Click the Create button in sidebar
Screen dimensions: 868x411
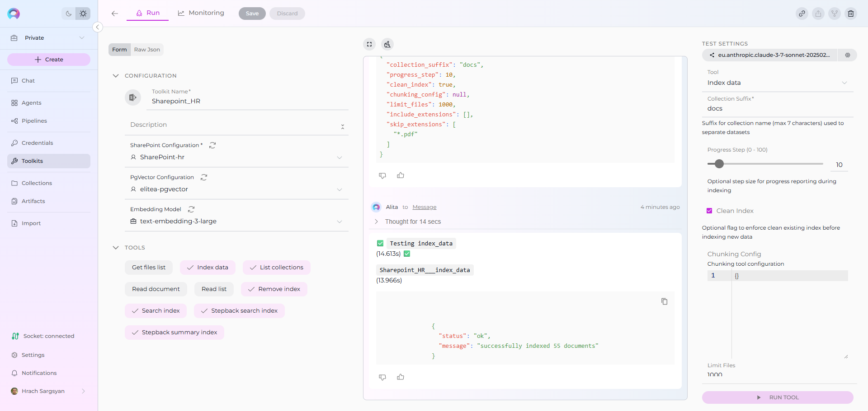click(49, 60)
